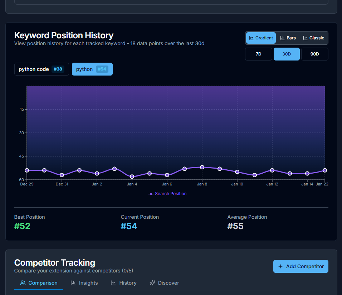342x295 pixels.
Task: Click the sparkle icon beside Discover
Action: click(152, 283)
